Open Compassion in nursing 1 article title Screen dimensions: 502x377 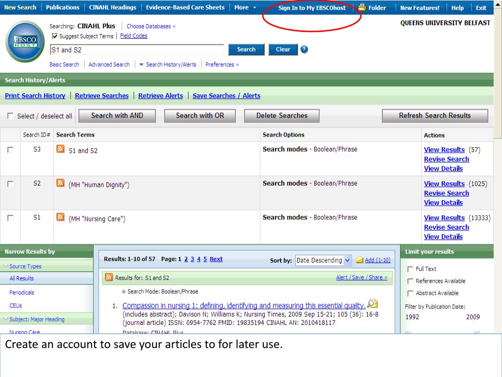244,305
